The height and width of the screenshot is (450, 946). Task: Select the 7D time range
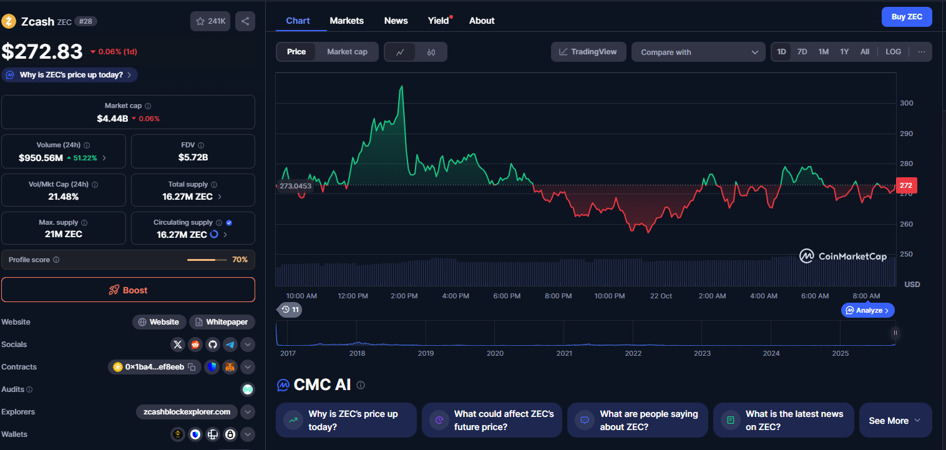point(802,52)
